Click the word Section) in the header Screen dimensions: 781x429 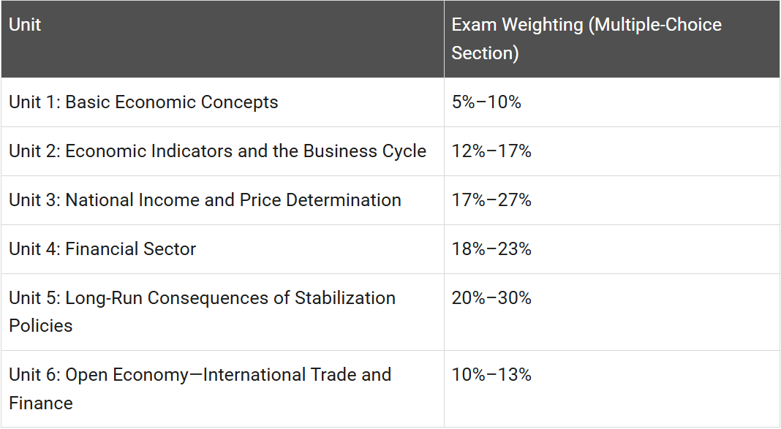[x=485, y=53]
